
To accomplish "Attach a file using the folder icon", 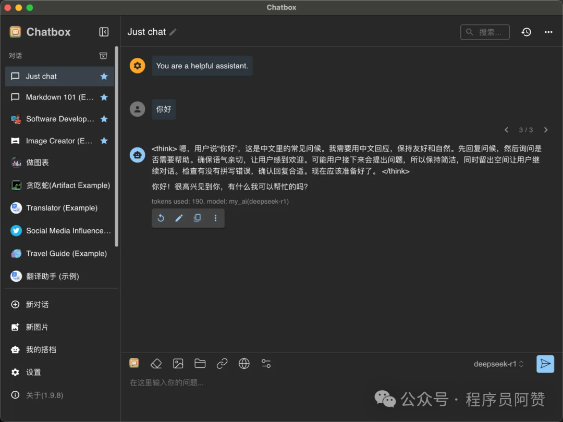I will pyautogui.click(x=200, y=364).
